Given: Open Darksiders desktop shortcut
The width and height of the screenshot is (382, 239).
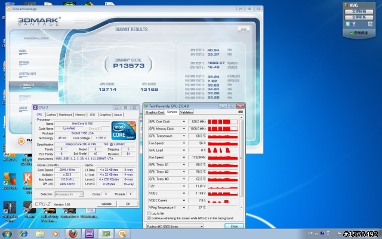Looking at the screenshot, I should (x=10, y=211).
